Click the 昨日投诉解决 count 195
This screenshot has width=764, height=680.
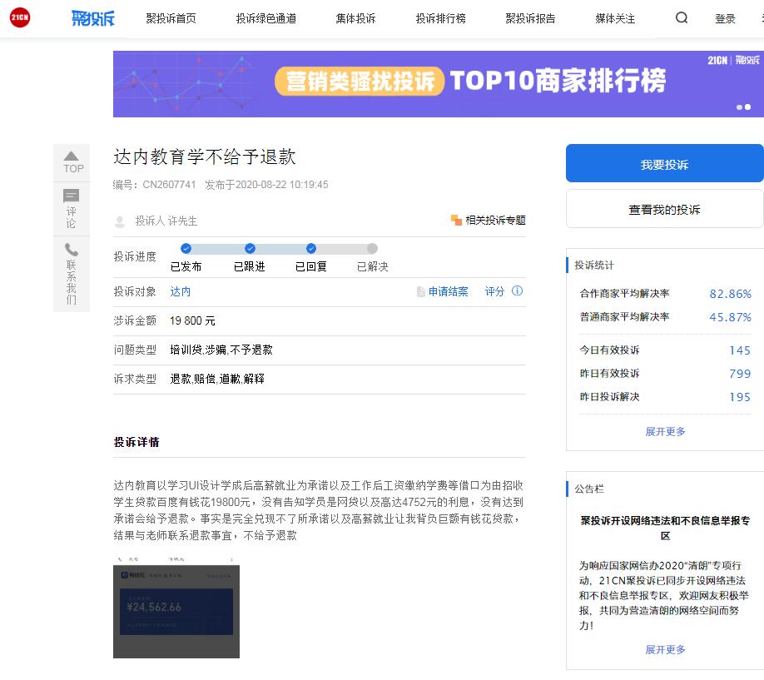[740, 397]
